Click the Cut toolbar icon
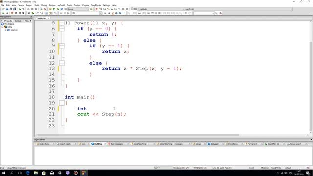Screen dimensions: 313x176 click(x=28, y=9)
